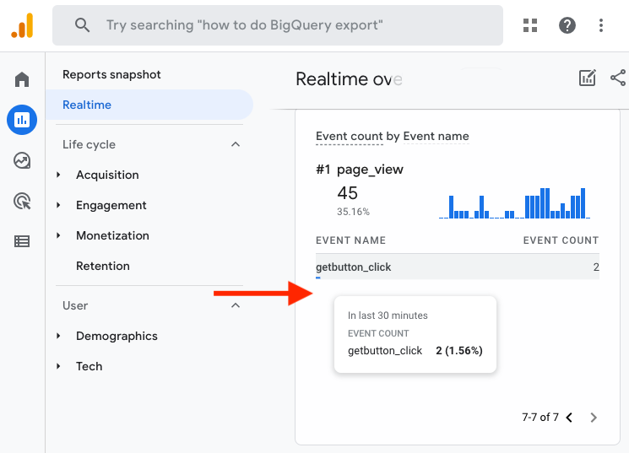The height and width of the screenshot is (453, 629).
Task: Expand the Engagement reports group
Action: (x=111, y=205)
